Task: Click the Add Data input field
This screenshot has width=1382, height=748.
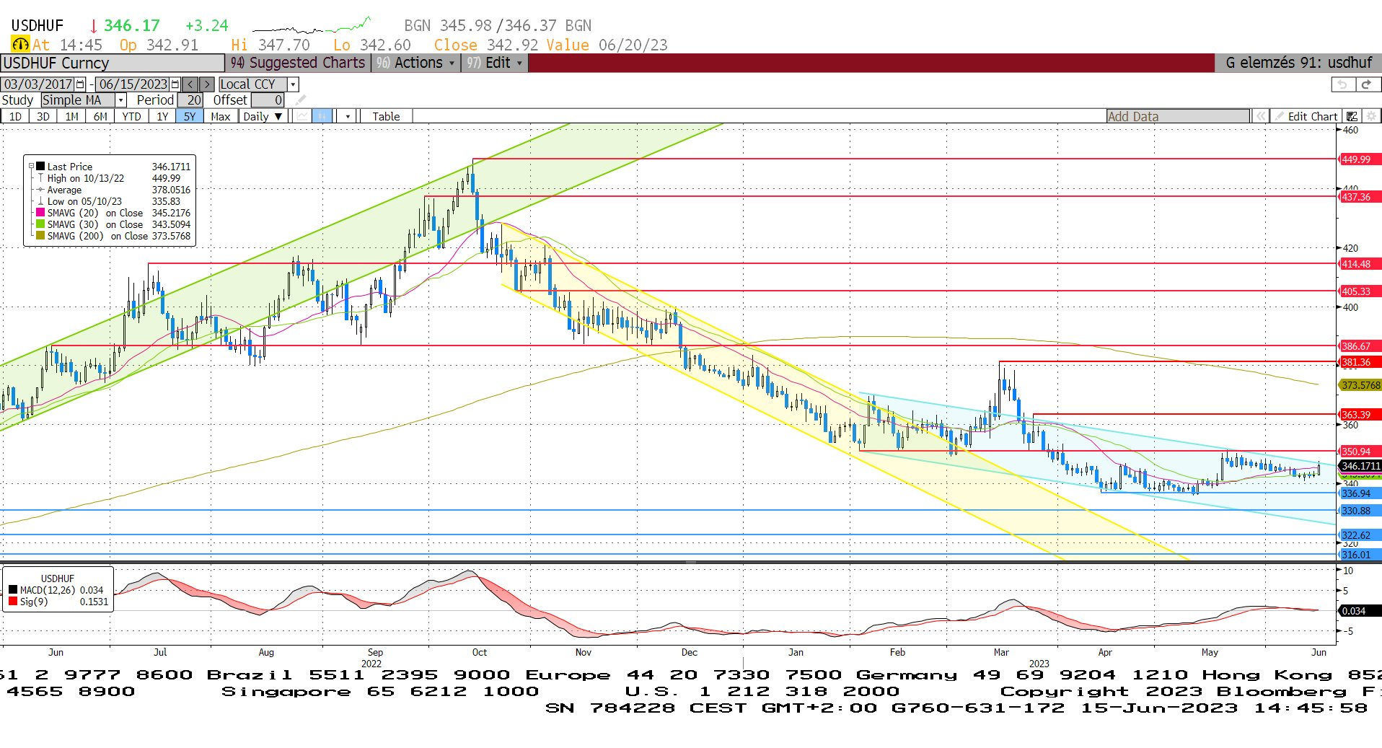Action: [1178, 116]
